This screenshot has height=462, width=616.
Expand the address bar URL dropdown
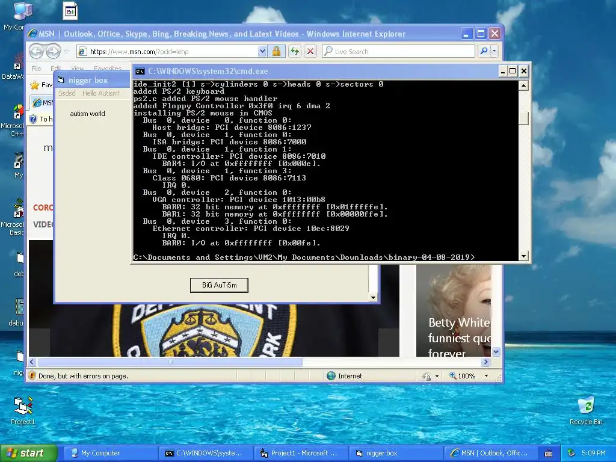pyautogui.click(x=262, y=52)
